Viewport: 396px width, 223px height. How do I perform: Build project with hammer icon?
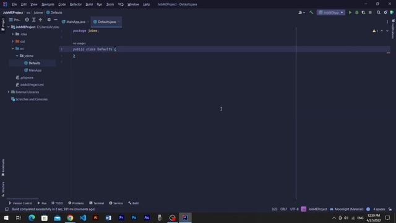pos(311,12)
